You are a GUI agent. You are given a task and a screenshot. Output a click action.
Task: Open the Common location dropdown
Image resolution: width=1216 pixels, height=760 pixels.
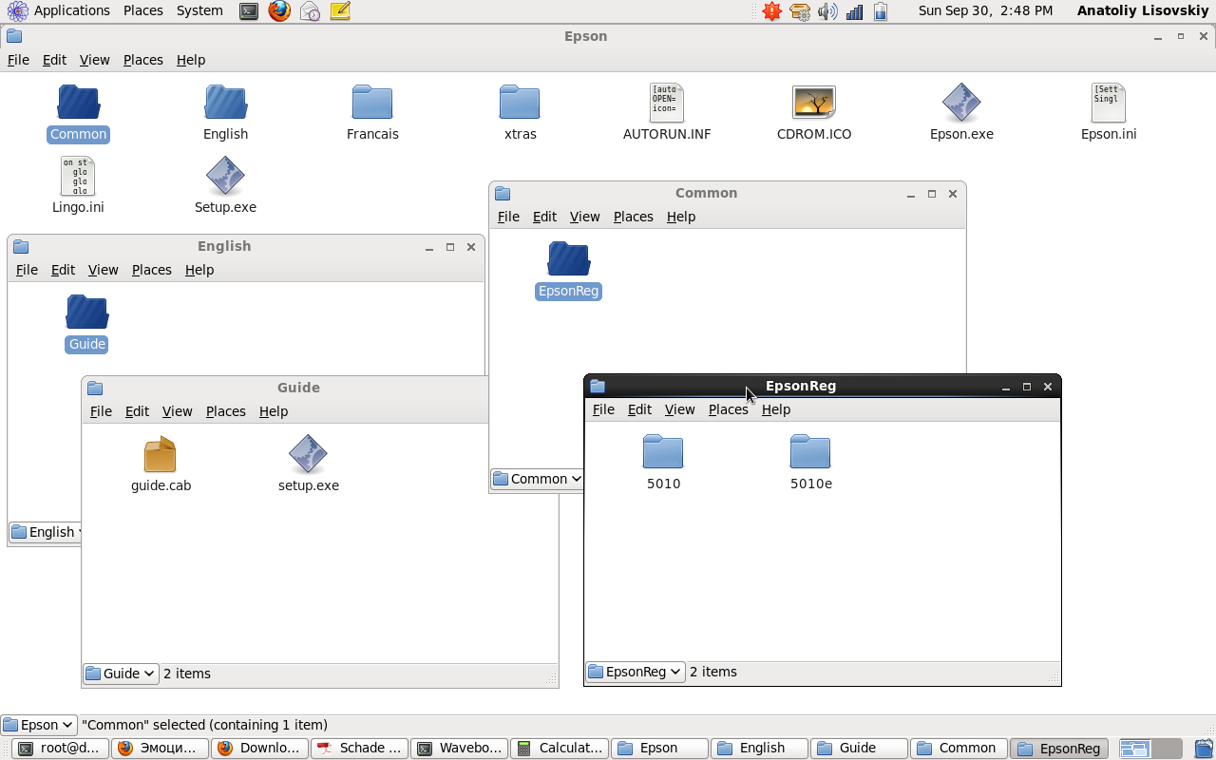[538, 479]
